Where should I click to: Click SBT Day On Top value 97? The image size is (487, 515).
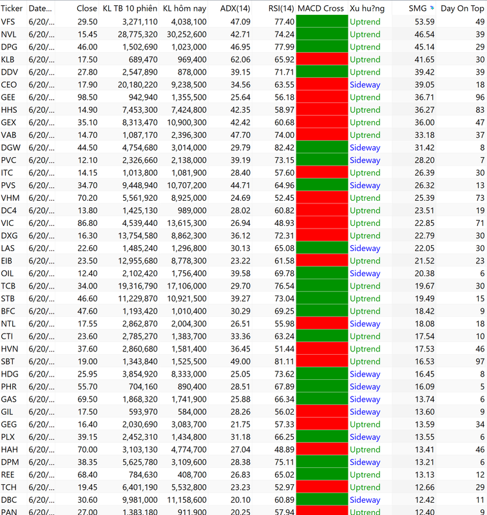480,362
